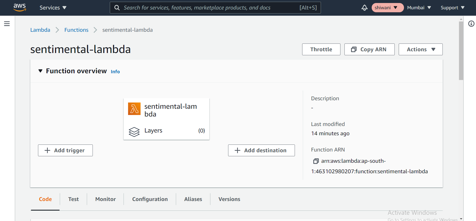Click the search magnifier icon
Image resolution: width=476 pixels, height=221 pixels.
point(117,8)
